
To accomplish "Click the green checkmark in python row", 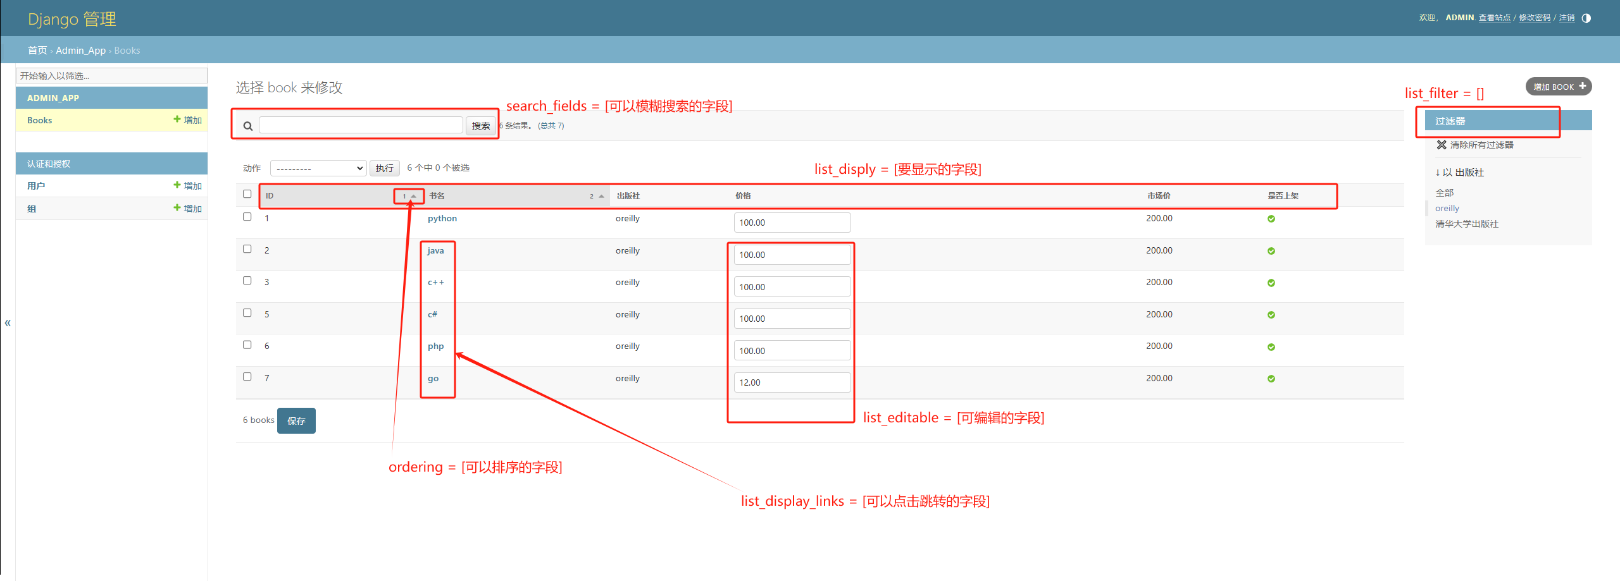I will [x=1271, y=219].
